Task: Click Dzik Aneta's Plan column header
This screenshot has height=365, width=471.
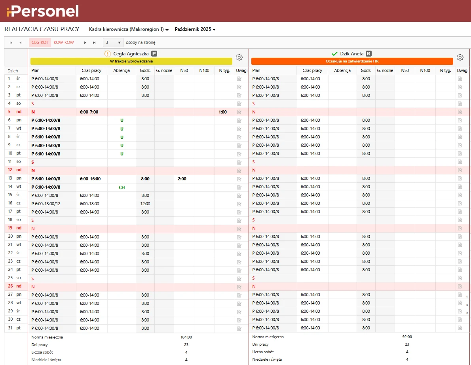Action: pos(256,70)
